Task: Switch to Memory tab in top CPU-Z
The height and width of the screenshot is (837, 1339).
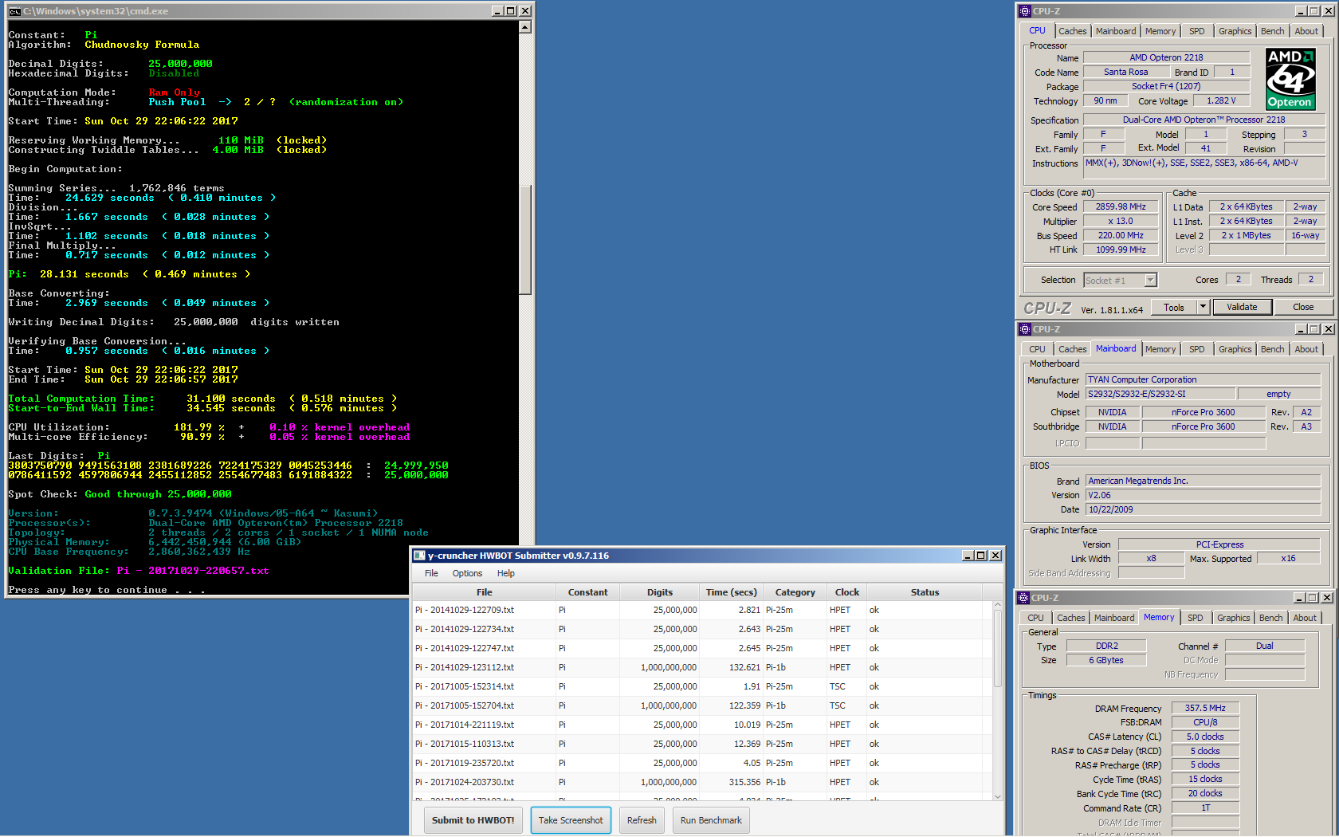Action: pos(1160,31)
